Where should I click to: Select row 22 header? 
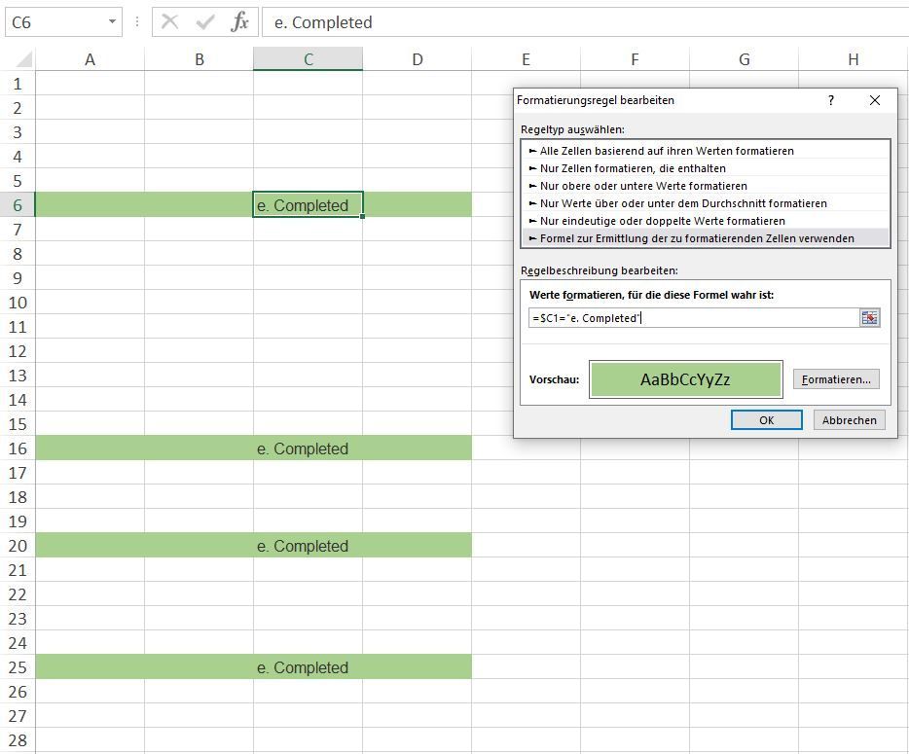(18, 594)
